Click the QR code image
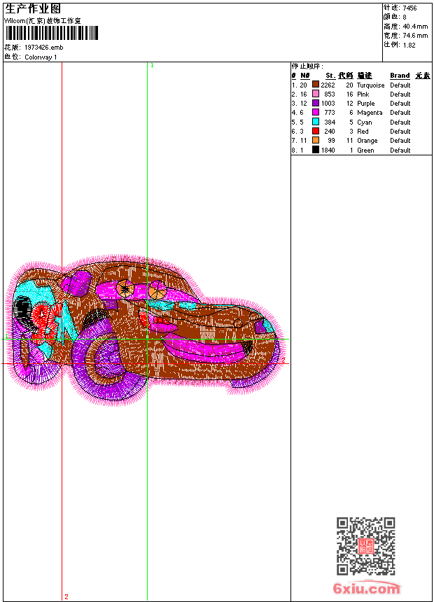The width and height of the screenshot is (434, 602). pyautogui.click(x=366, y=546)
